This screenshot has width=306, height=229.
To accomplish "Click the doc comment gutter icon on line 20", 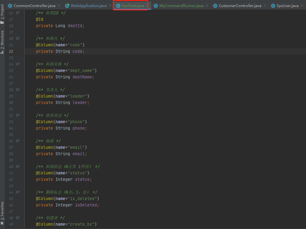I will 18,38.
